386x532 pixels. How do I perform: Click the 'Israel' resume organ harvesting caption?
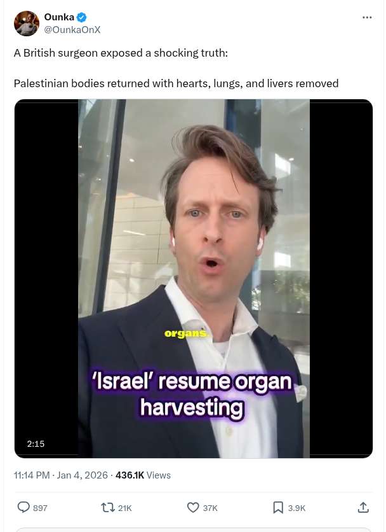[x=192, y=395]
